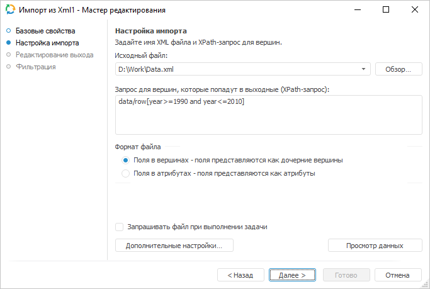Open Дополнительные настройки dialog
The width and height of the screenshot is (430, 289).
coord(174,246)
